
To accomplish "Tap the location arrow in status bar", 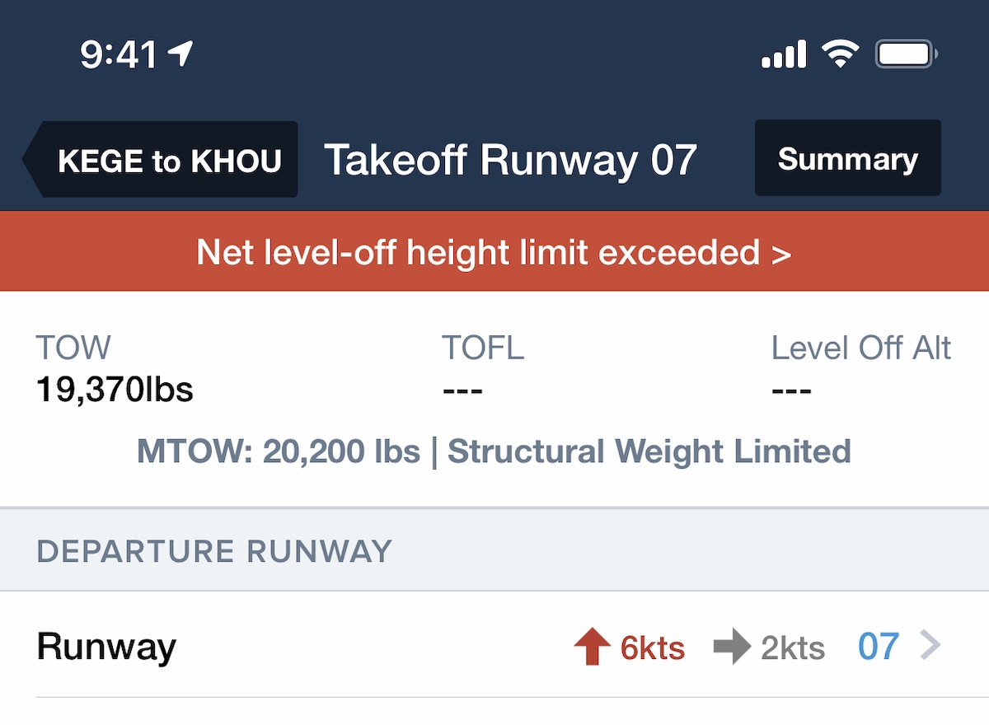I will (180, 55).
